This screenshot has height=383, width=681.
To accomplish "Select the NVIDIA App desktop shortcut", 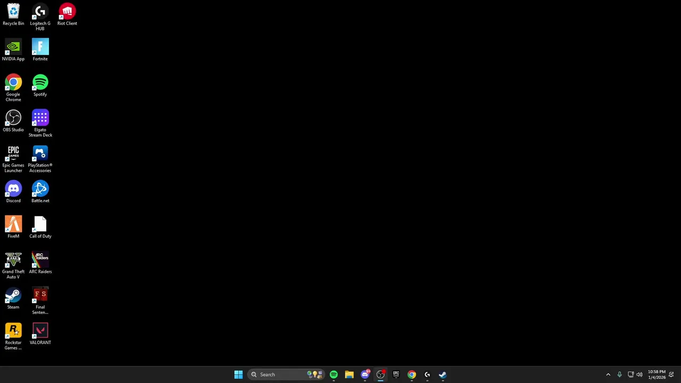I will [13, 50].
